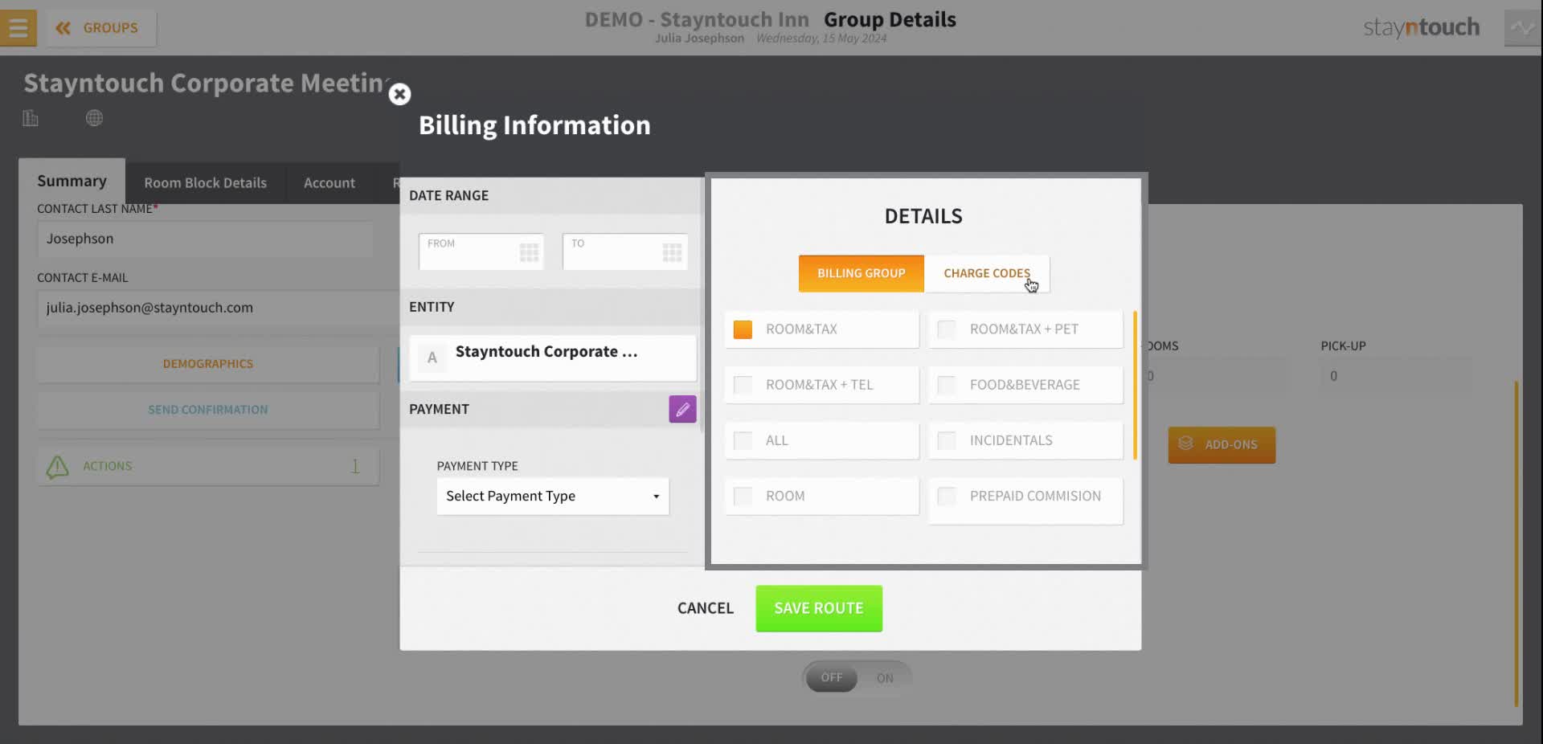The image size is (1543, 744).
Task: Check the ALL billing group
Action: tap(821, 440)
